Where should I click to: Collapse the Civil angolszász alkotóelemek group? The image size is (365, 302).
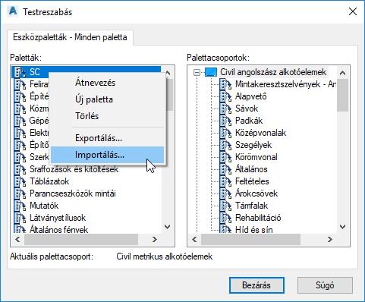197,73
